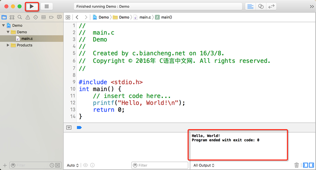Viewport: 316px width, 170px height.
Task: Click the variable info icon
Action: 92,165
